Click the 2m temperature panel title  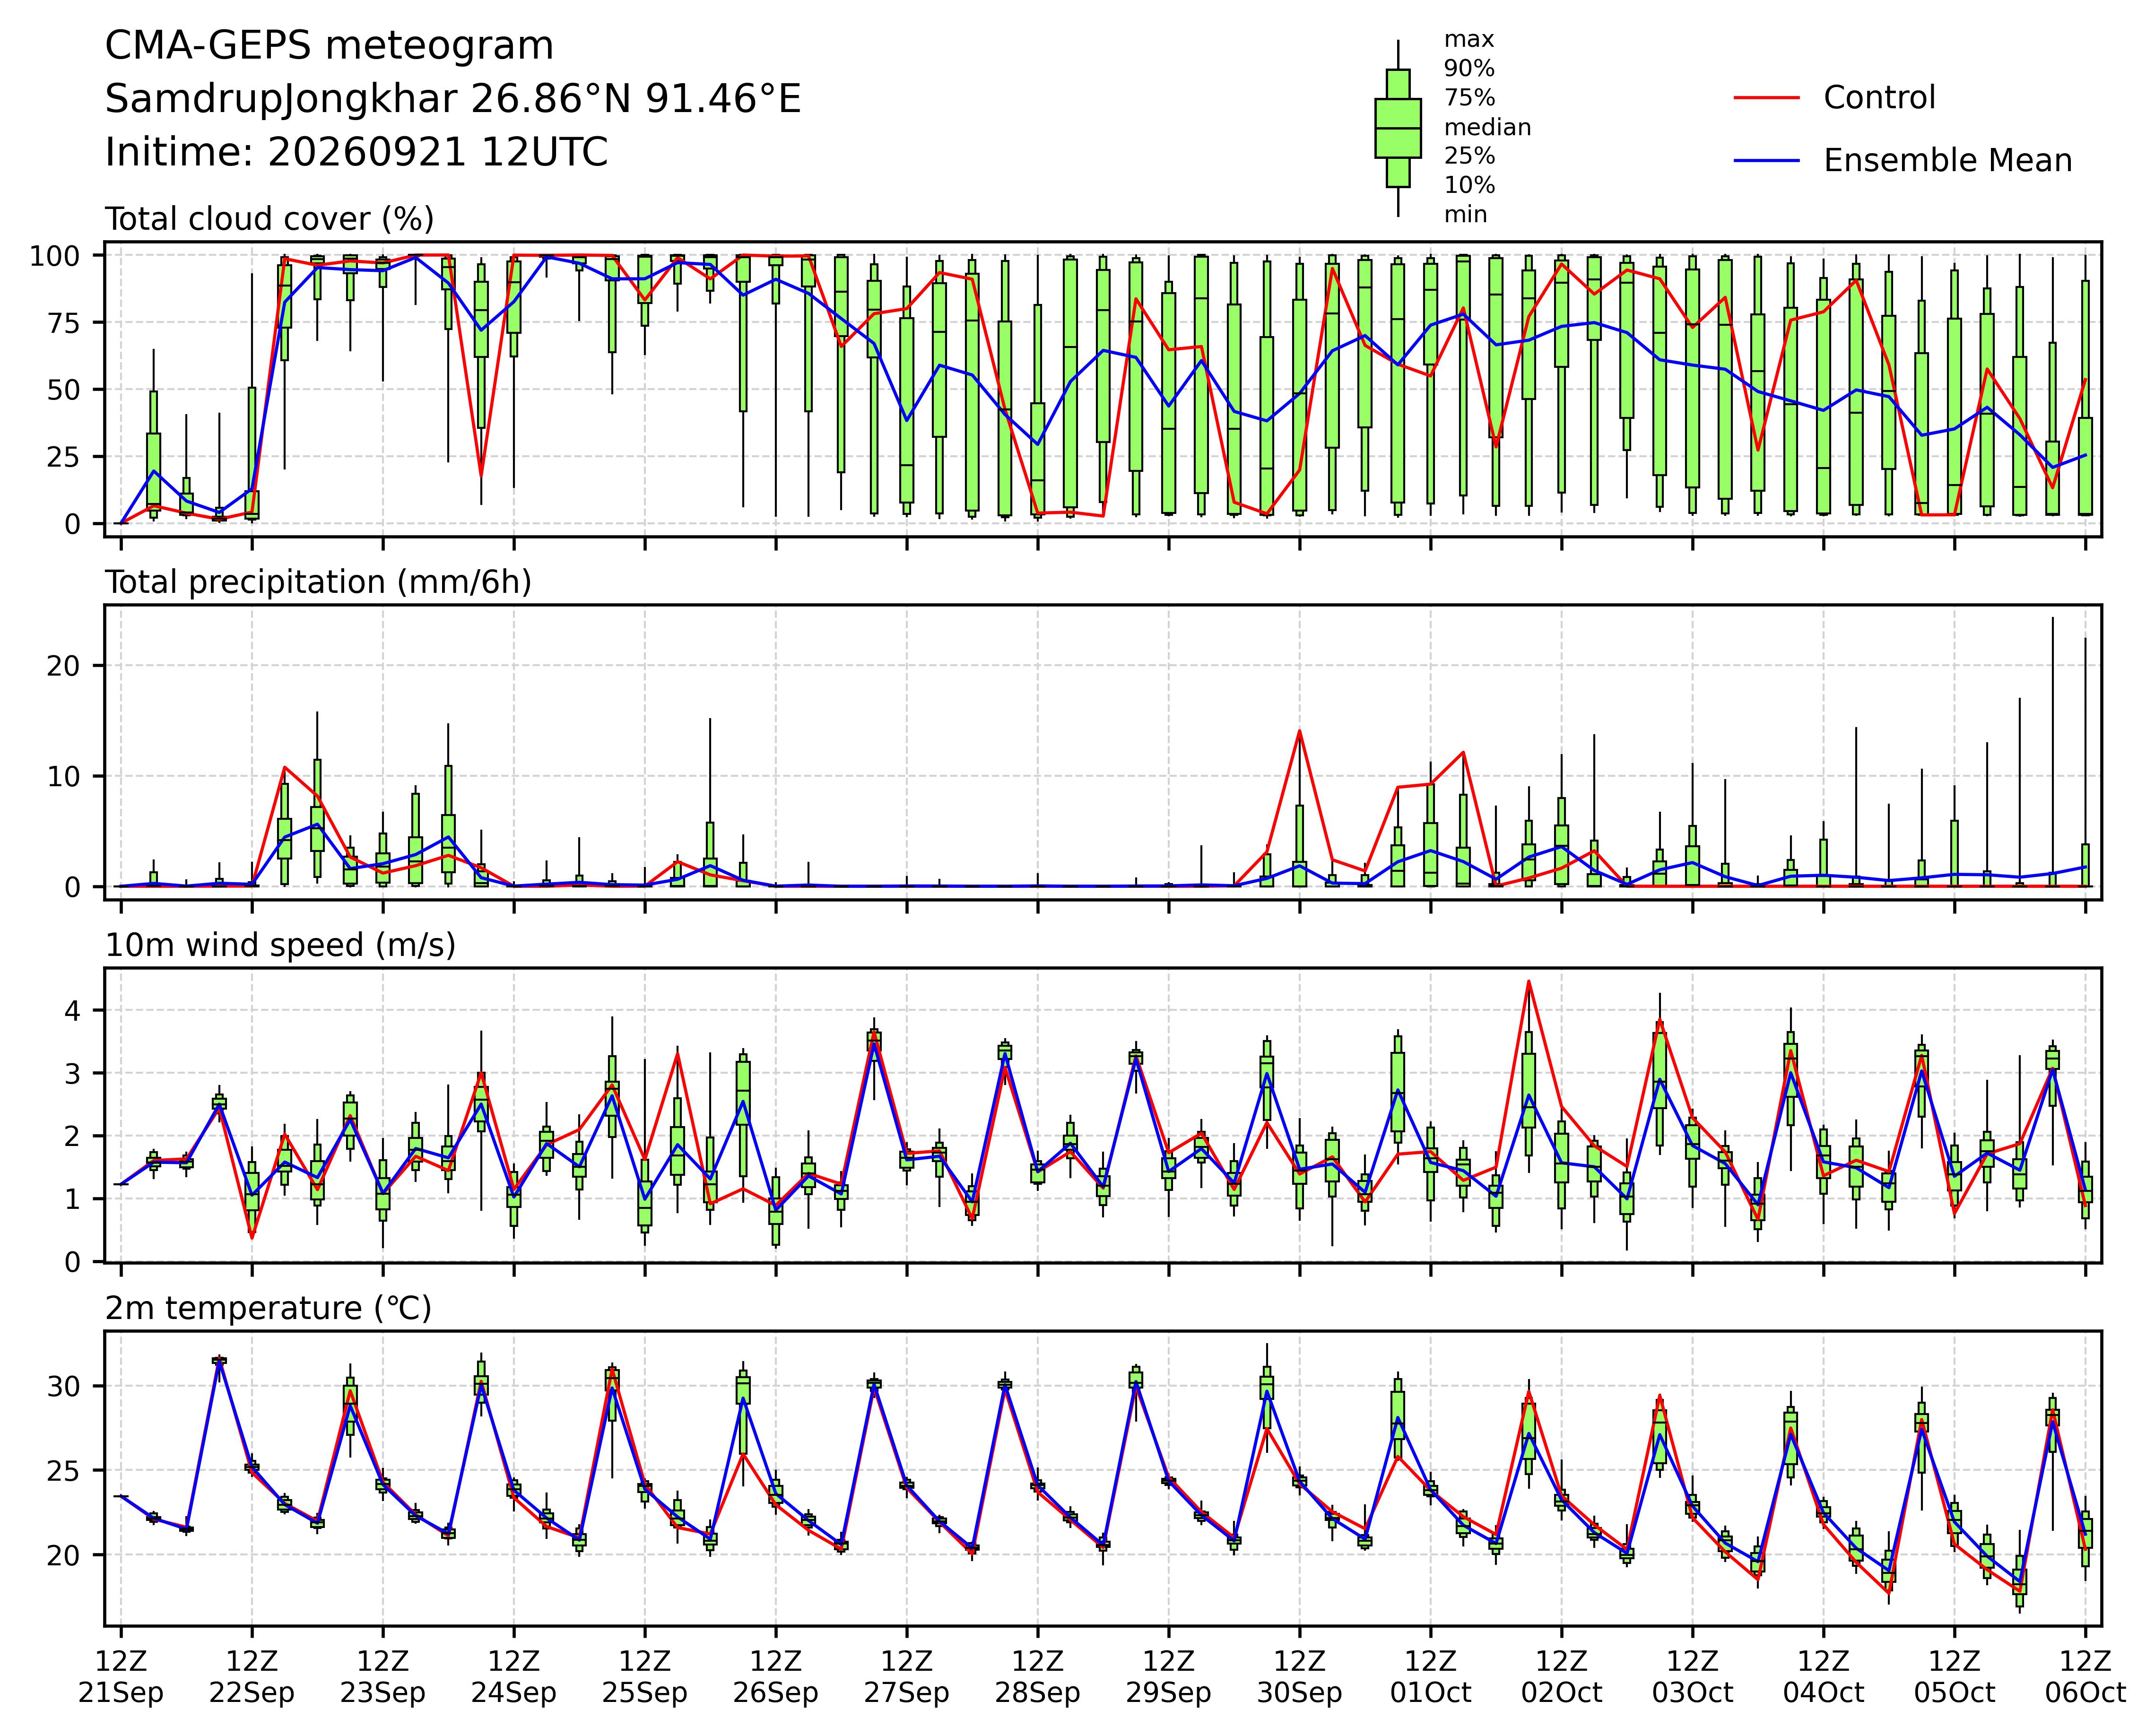(x=268, y=1308)
